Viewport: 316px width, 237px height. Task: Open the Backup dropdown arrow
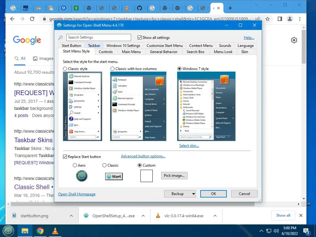[193, 194]
